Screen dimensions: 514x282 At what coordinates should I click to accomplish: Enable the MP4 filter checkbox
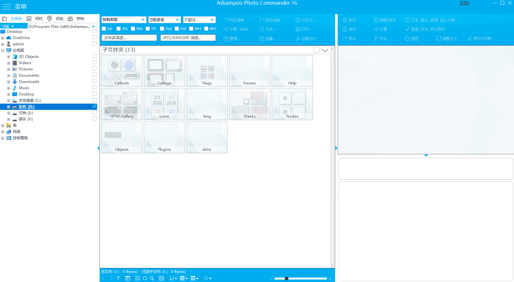click(191, 29)
